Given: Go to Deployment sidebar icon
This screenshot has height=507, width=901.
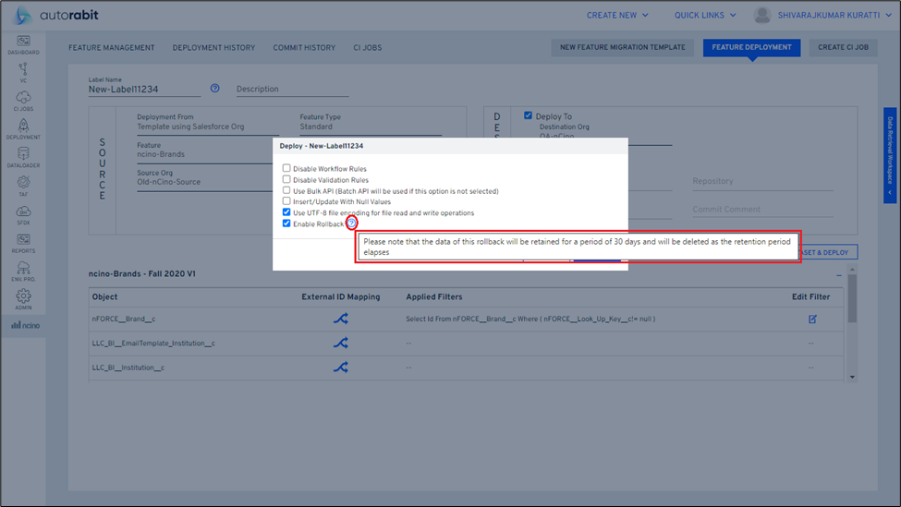Looking at the screenshot, I should pos(23,129).
